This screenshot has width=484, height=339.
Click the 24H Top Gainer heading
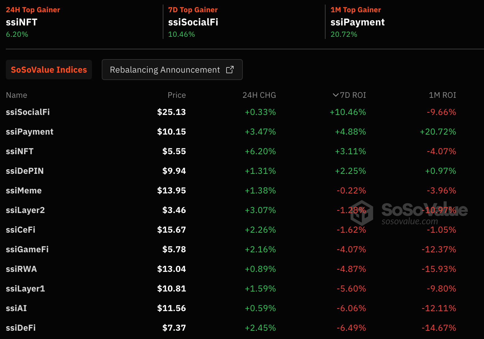click(33, 10)
